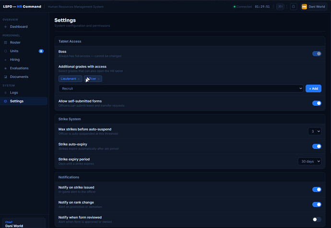This screenshot has width=331, height=228.
Task: Disable Allow self-submitted forms toggle
Action: click(x=317, y=103)
